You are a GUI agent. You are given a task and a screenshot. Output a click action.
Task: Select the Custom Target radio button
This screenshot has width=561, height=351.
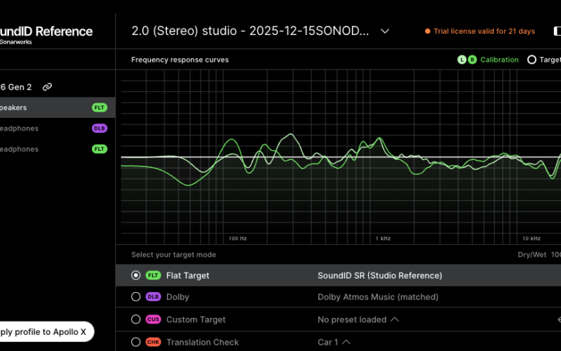tap(135, 319)
